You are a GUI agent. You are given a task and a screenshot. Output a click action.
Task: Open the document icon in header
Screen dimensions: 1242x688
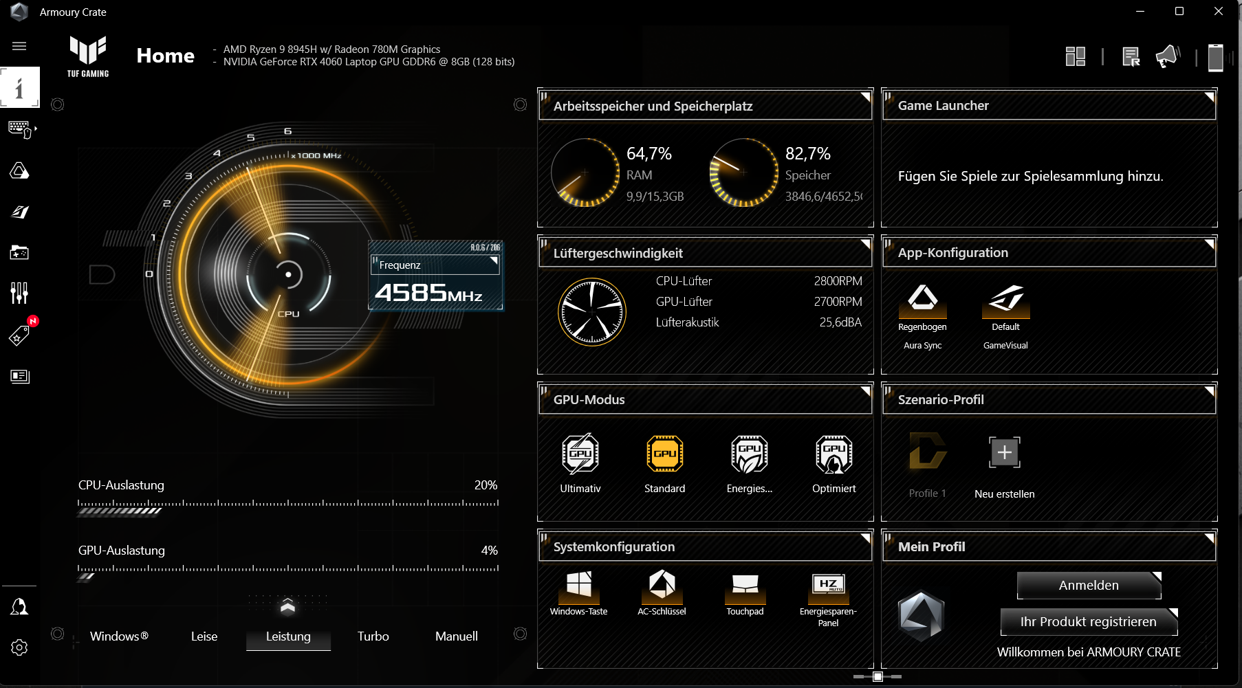tap(1131, 56)
